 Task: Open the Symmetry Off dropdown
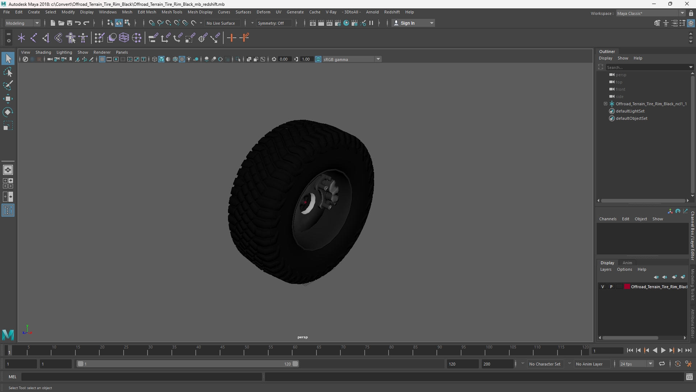(274, 23)
